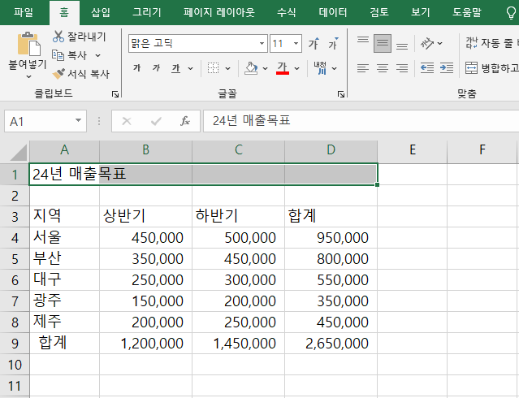Select cell with 서울
This screenshot has width=519, height=398.
[64, 237]
